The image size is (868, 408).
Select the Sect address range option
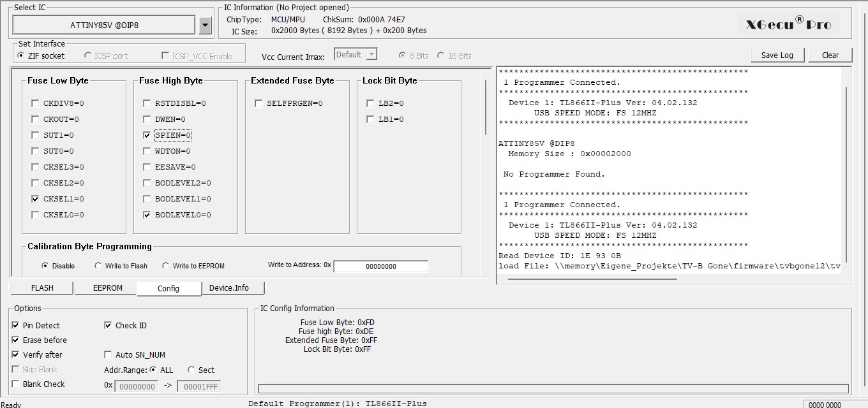click(191, 370)
